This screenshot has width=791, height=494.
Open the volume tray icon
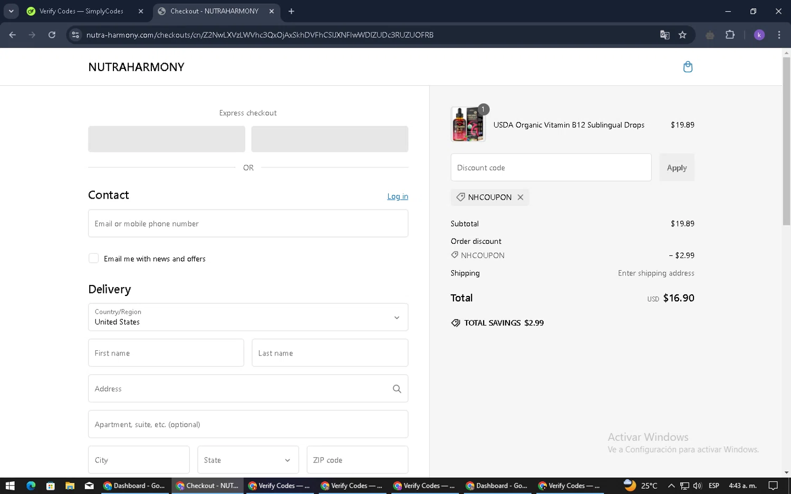(697, 486)
